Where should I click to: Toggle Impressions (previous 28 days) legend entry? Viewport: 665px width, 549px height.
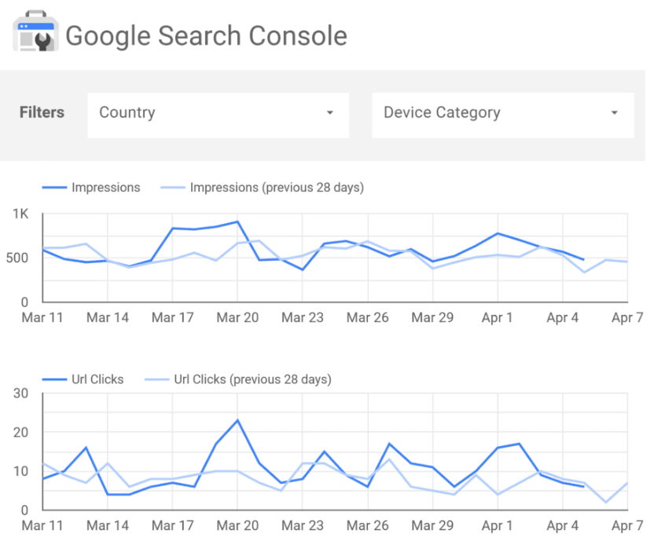(x=277, y=188)
